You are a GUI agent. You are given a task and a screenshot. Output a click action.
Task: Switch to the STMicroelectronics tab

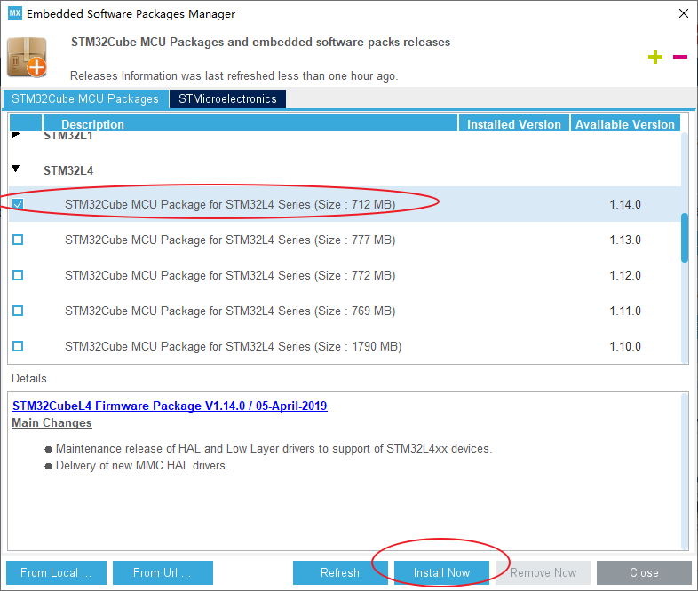227,98
